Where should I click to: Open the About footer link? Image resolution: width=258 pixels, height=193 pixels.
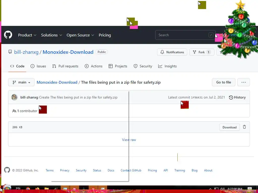tap(208, 170)
